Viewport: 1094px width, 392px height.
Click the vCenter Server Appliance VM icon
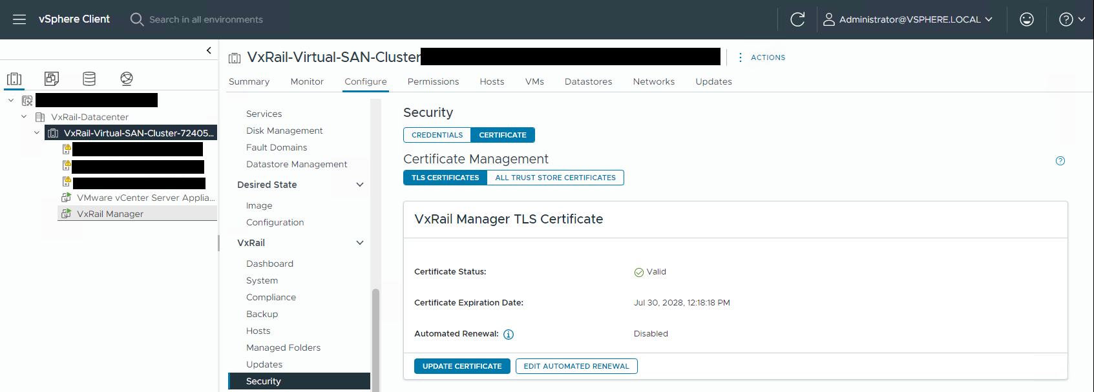66,197
